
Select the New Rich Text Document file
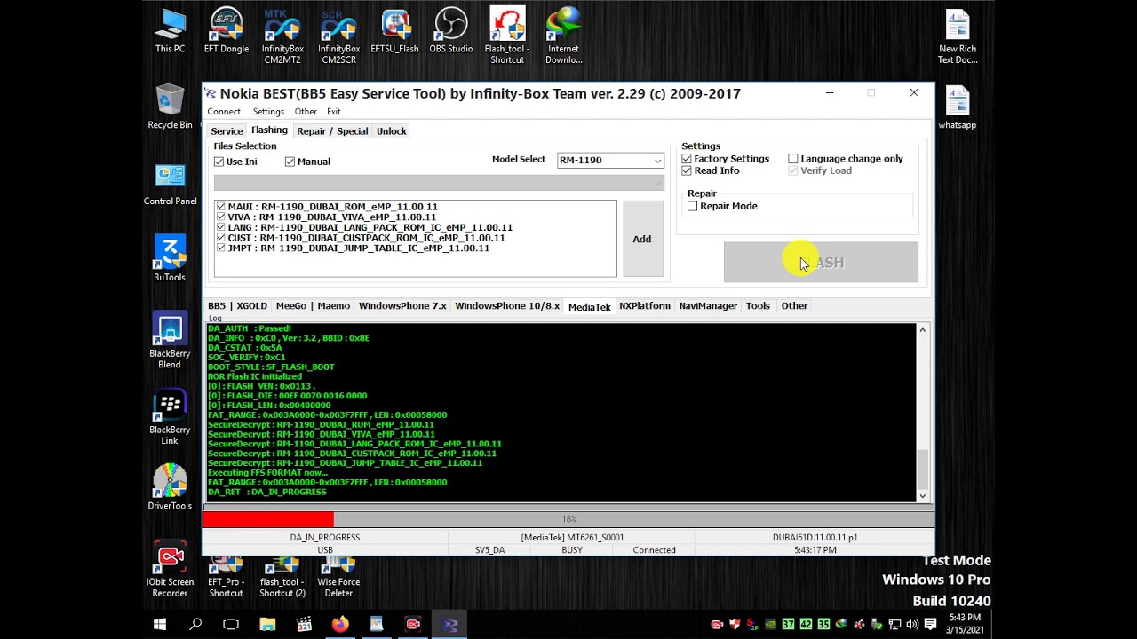coord(958,36)
